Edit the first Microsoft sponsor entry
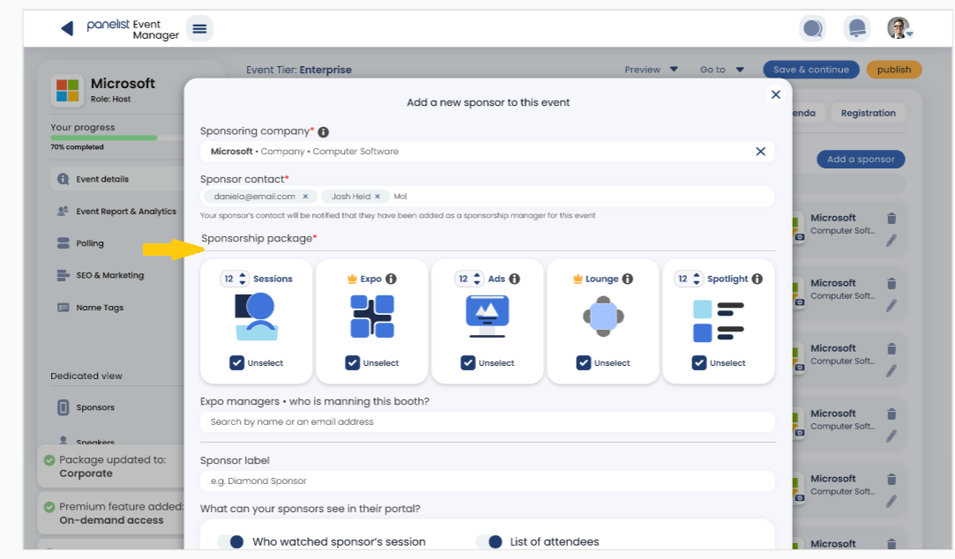 (891, 241)
